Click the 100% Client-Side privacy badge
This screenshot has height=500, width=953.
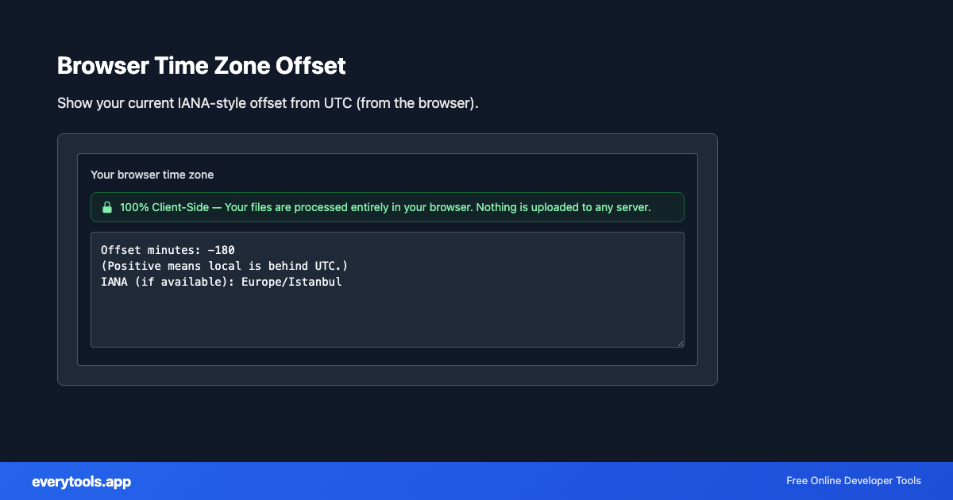(x=387, y=207)
